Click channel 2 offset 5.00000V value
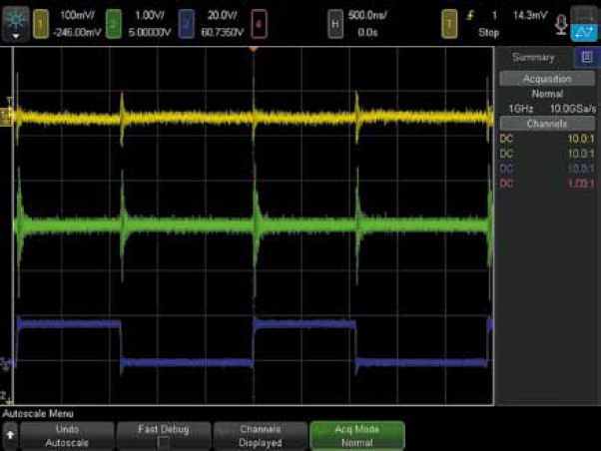Image resolution: width=601 pixels, height=451 pixels. (x=150, y=33)
